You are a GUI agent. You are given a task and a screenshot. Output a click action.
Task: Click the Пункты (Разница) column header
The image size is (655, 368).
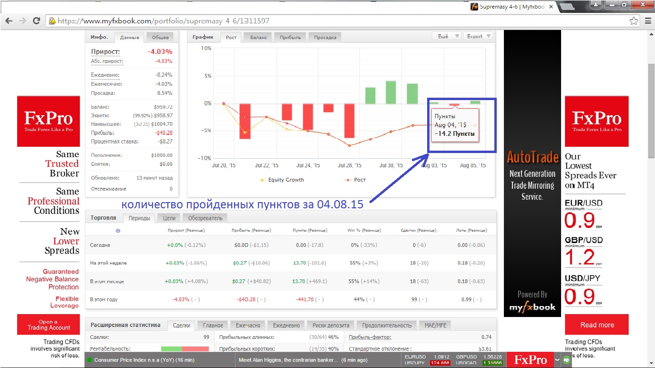click(x=309, y=230)
